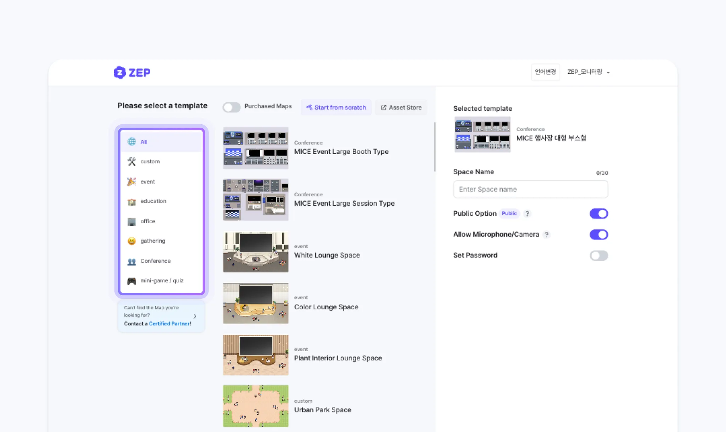Open the ZEP_모니터링 account dropdown
726x432 pixels.
[588, 72]
